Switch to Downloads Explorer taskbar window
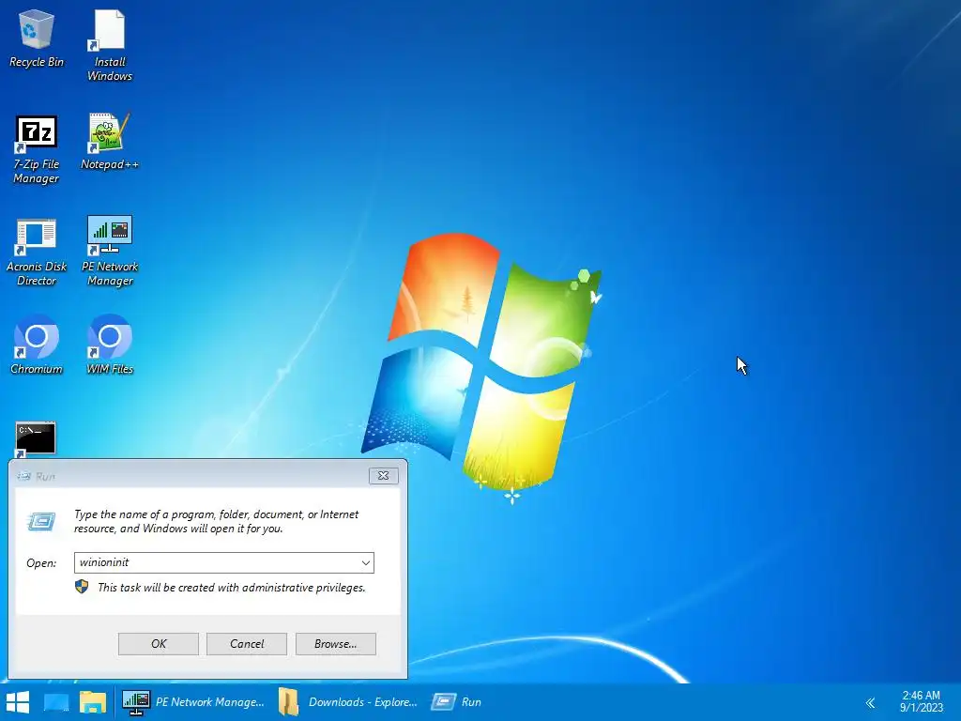Viewport: 961px width, 721px height. click(347, 702)
